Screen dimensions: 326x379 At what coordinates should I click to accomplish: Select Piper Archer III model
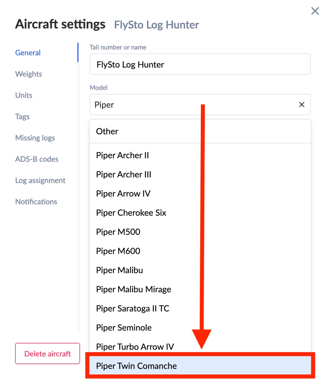pyautogui.click(x=200, y=174)
